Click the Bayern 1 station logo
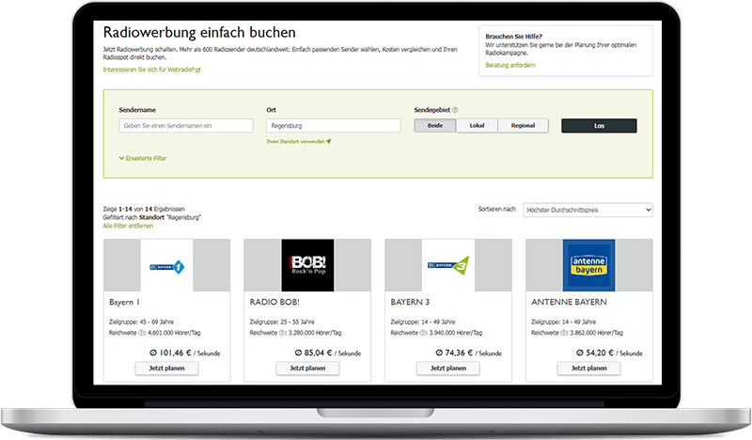The height and width of the screenshot is (440, 752). pos(166,265)
